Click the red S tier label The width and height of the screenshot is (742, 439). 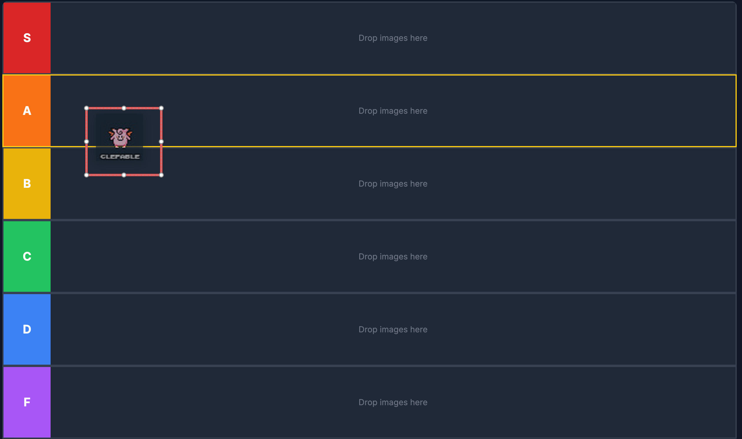[x=27, y=38]
